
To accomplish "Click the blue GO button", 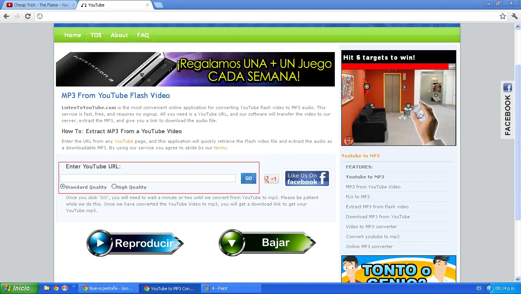I will (249, 178).
